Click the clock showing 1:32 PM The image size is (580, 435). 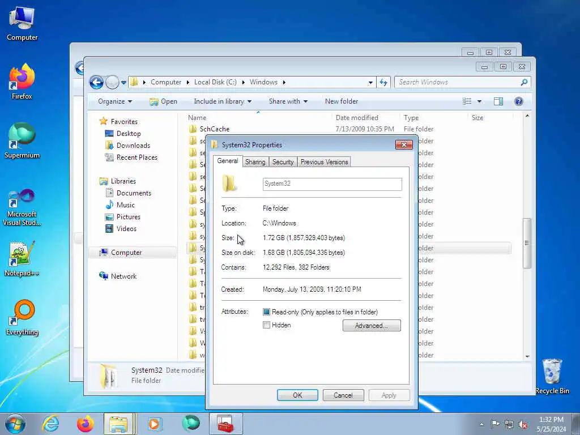click(x=551, y=420)
